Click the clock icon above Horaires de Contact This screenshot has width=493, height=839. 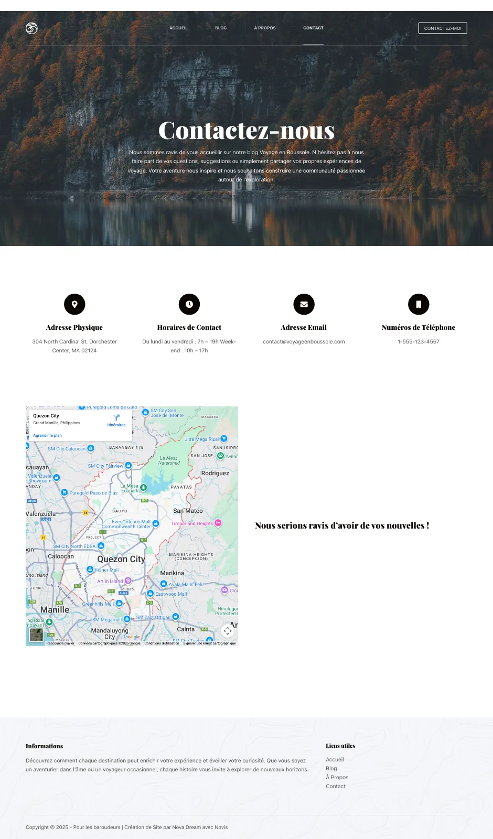click(x=189, y=304)
